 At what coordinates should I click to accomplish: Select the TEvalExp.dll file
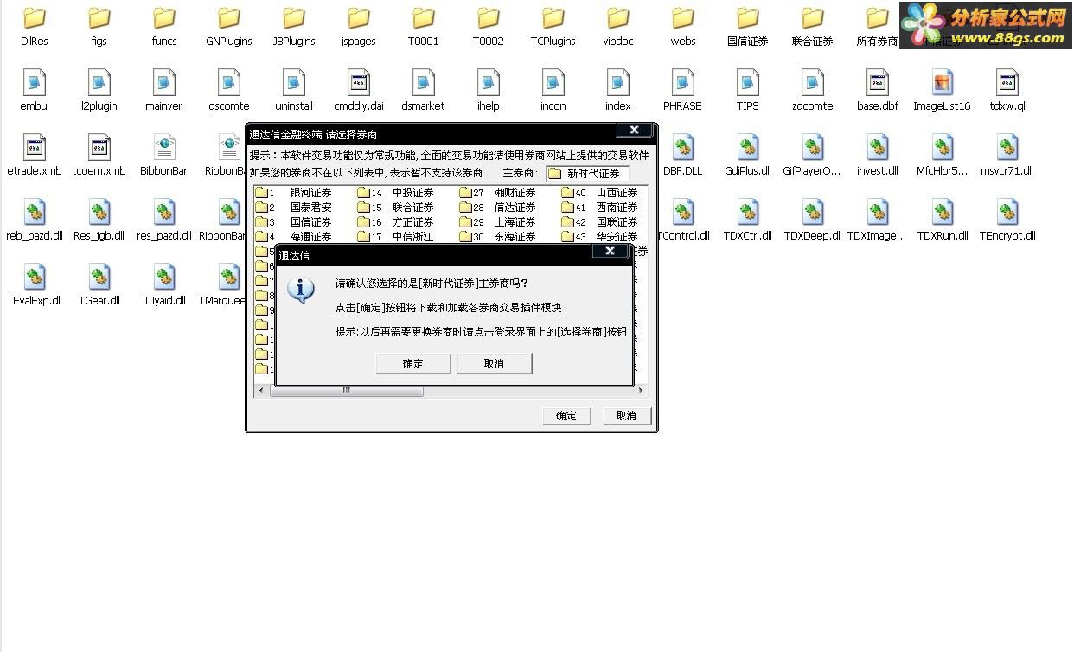[35, 284]
